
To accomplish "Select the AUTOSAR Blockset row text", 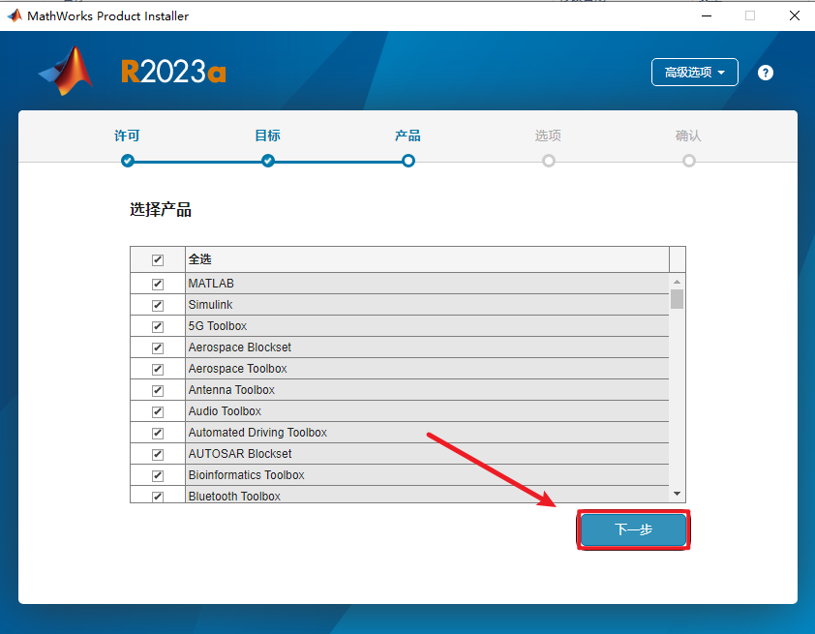I will pos(240,454).
